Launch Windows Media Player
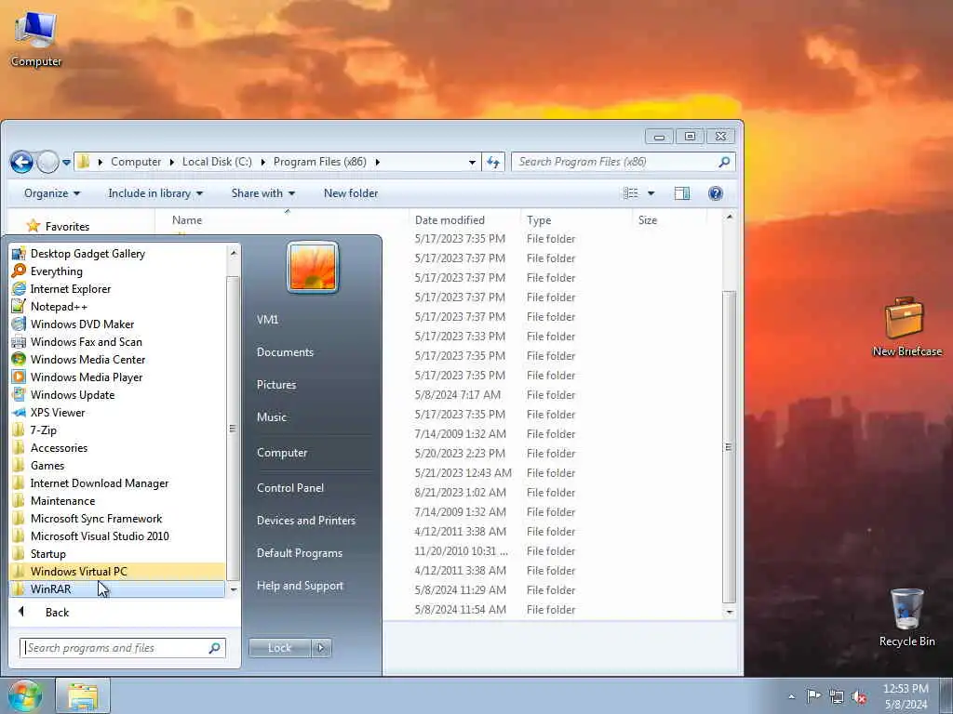 pyautogui.click(x=116, y=377)
